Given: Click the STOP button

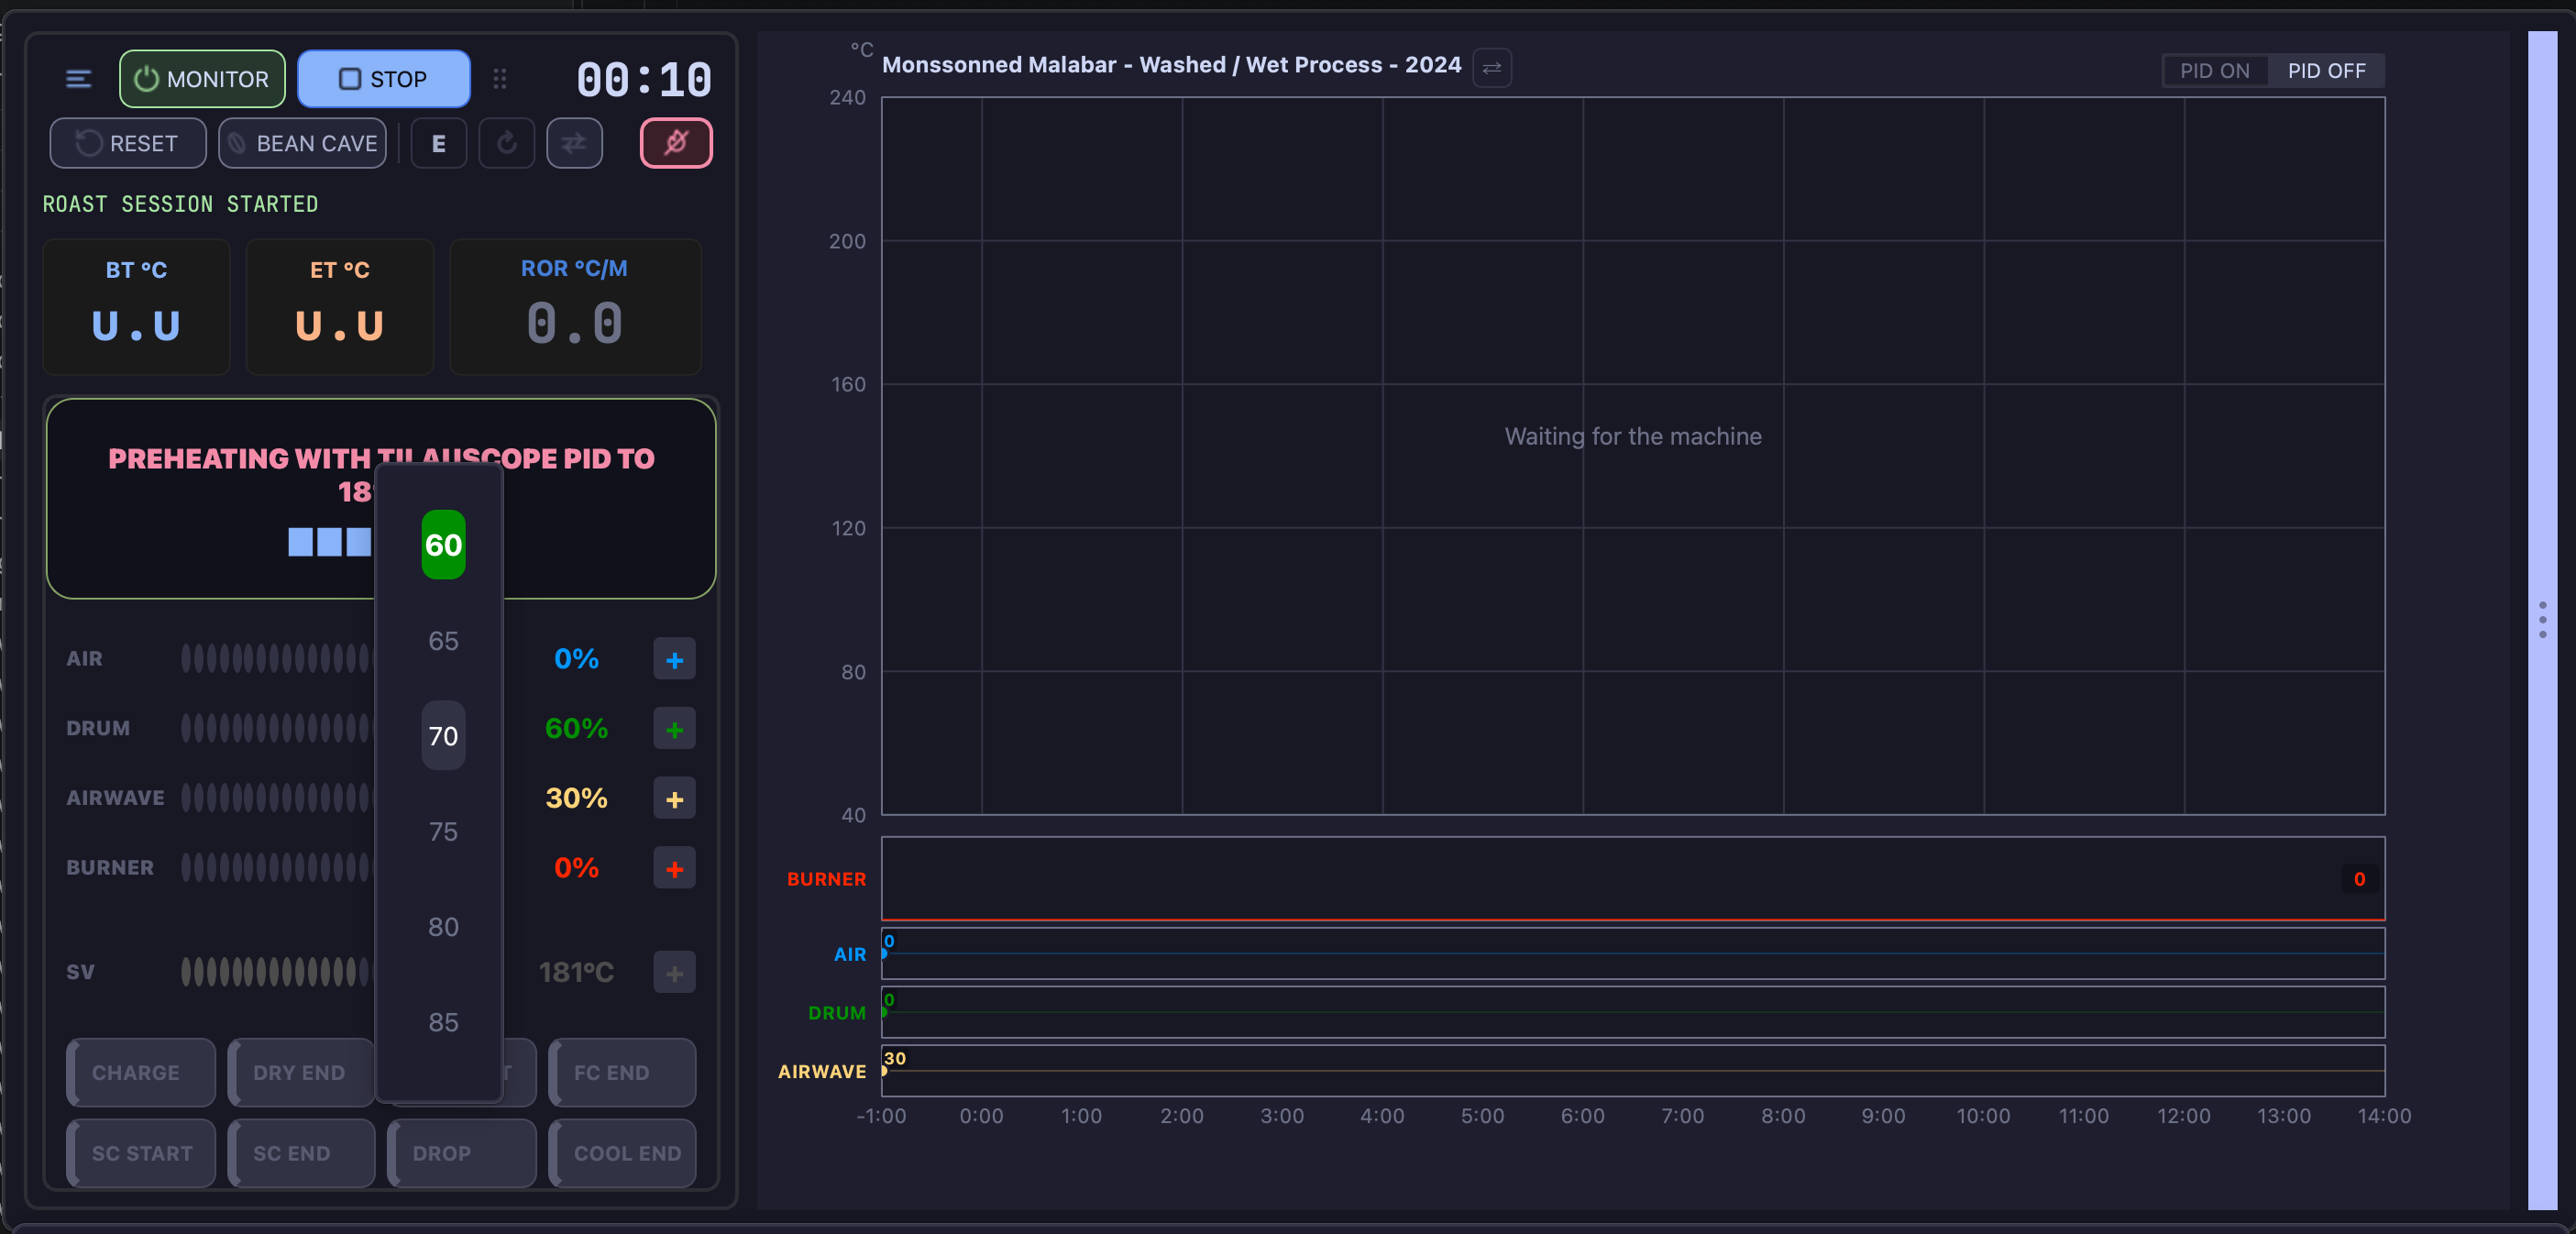Looking at the screenshot, I should coord(384,79).
